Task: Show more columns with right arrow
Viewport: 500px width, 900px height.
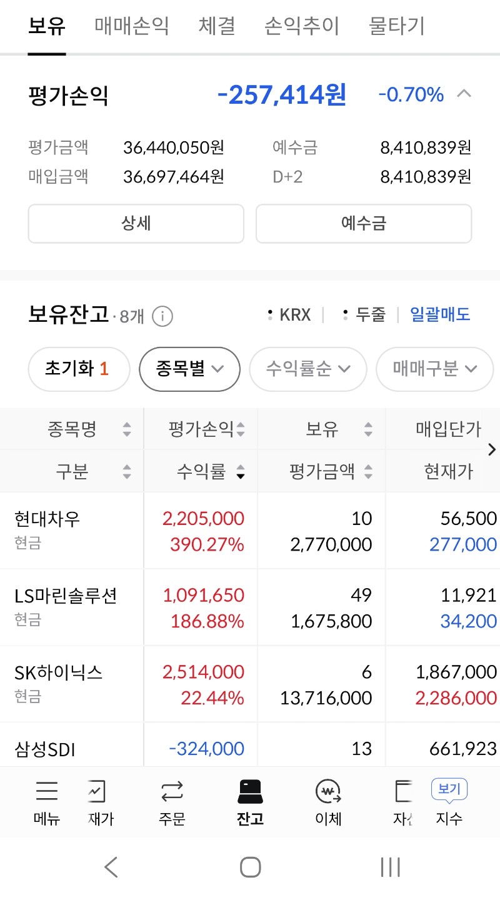Action: pyautogui.click(x=491, y=449)
